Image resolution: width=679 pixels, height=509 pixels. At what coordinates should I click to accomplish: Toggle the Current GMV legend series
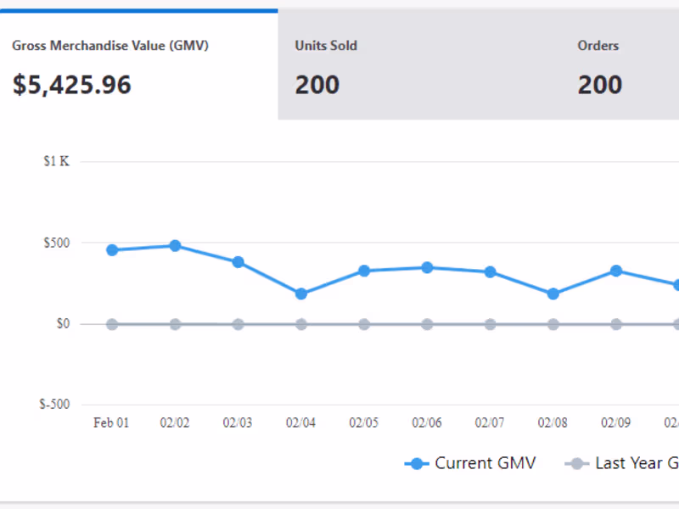tap(470, 463)
